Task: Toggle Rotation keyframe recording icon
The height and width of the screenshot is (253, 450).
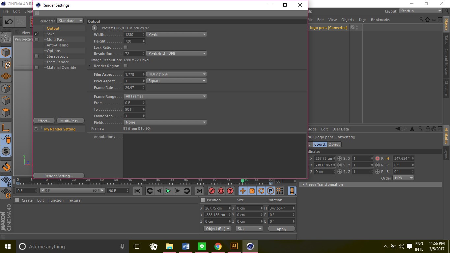Action: [261, 191]
